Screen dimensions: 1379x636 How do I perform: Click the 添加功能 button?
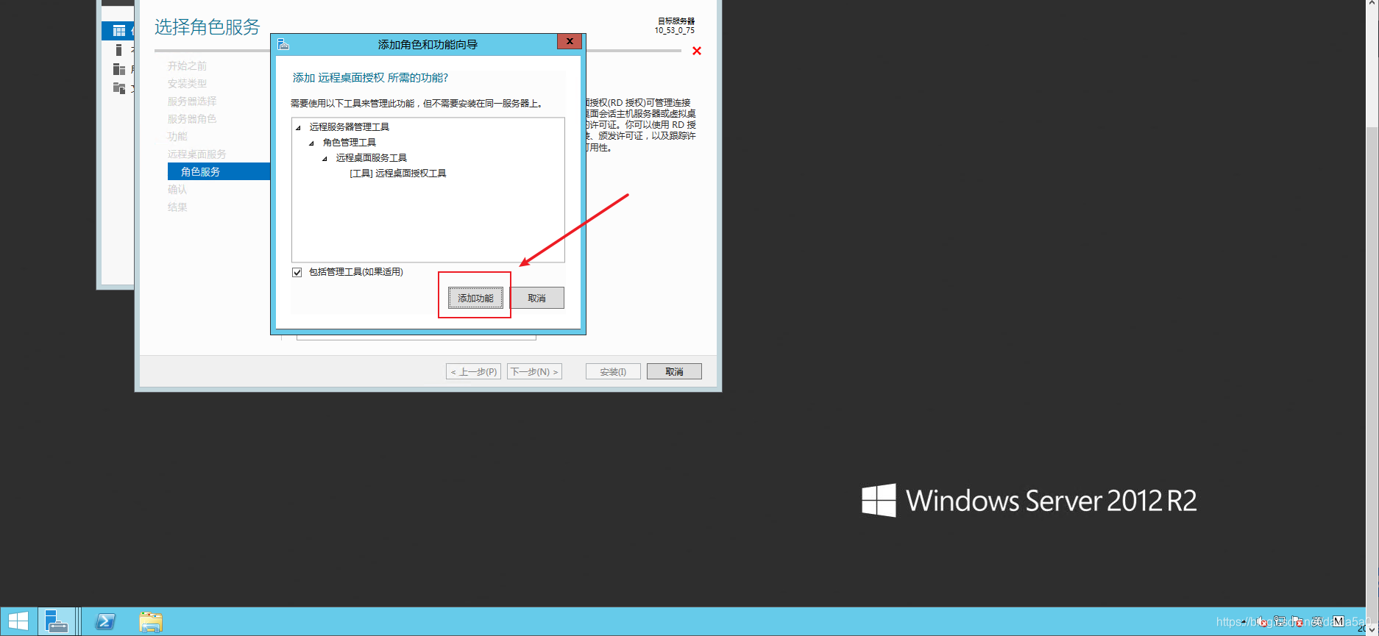[475, 298]
